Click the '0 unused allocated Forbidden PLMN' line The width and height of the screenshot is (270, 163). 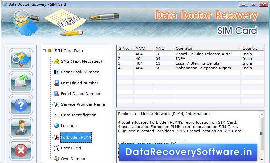click(180, 131)
